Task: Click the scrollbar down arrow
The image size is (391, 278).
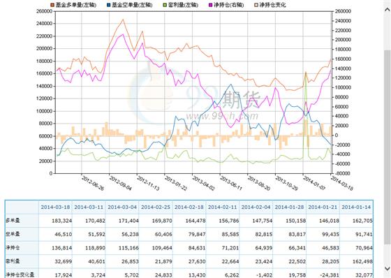Action: (x=388, y=268)
